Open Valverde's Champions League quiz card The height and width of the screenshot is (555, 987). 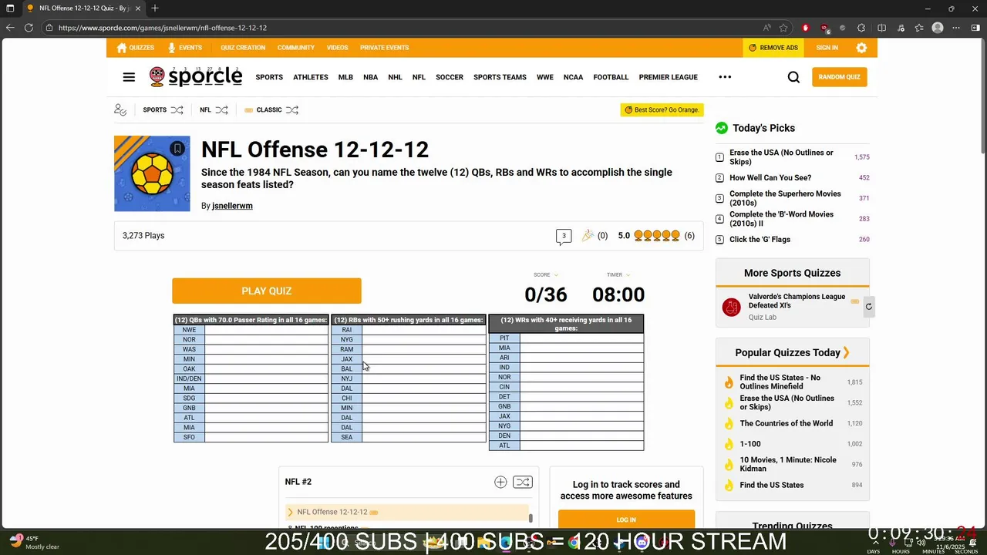click(x=793, y=306)
